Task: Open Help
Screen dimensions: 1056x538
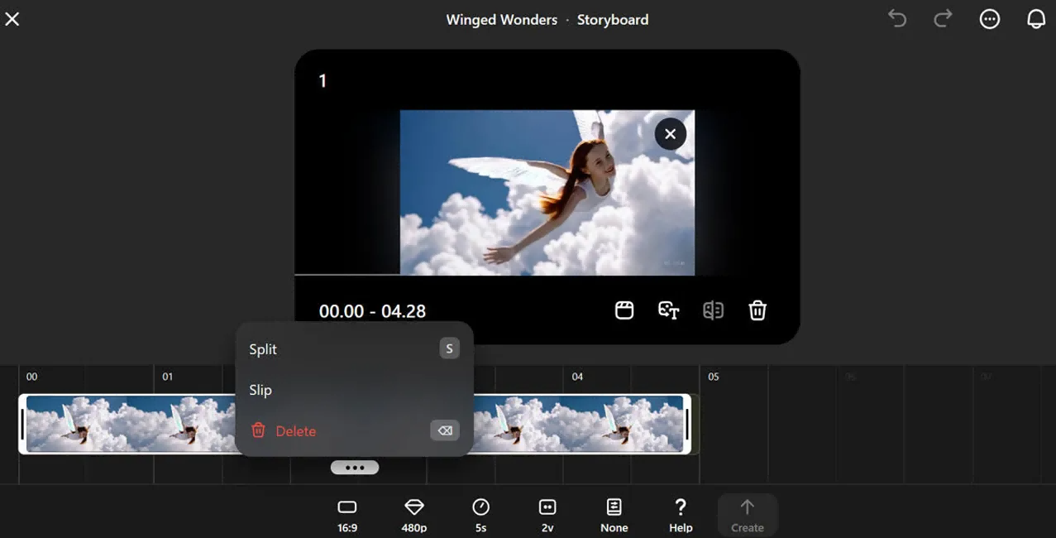Action: [x=681, y=515]
